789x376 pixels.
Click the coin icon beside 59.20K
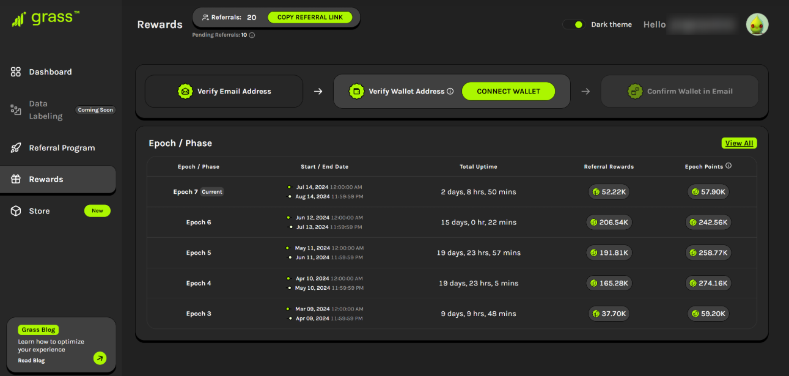click(695, 314)
